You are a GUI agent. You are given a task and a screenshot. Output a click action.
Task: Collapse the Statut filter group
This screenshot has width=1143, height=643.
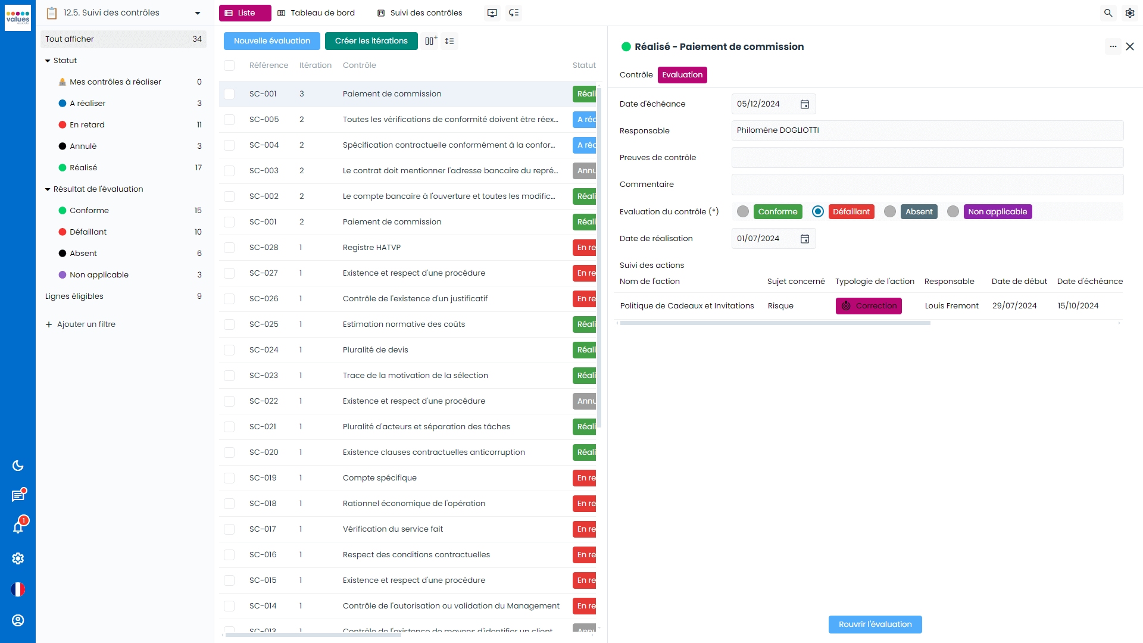[48, 61]
